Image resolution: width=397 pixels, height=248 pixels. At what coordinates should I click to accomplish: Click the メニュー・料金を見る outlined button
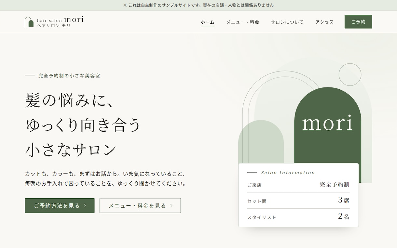pyautogui.click(x=140, y=205)
